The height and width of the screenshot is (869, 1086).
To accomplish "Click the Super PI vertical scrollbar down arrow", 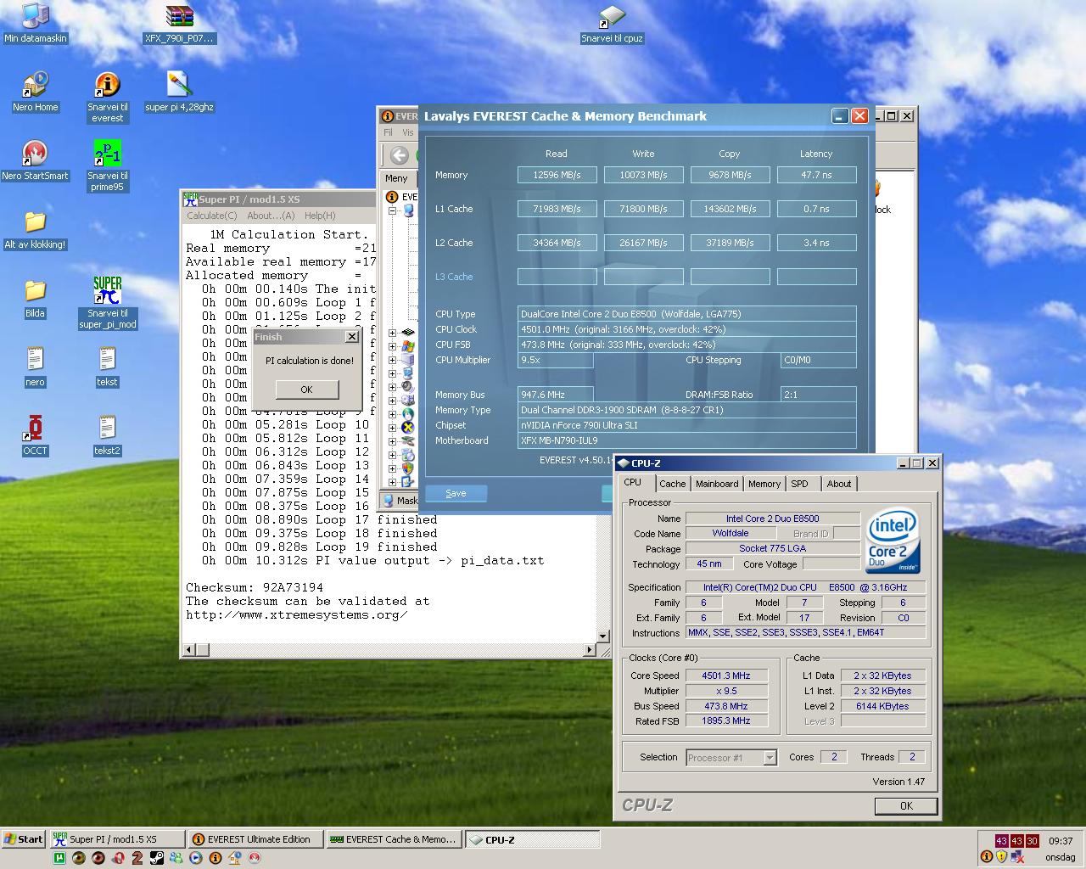I will pyautogui.click(x=603, y=636).
